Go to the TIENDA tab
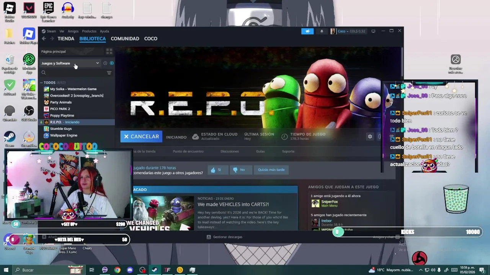The image size is (490, 275). (66, 39)
